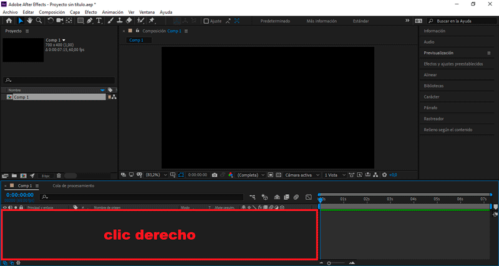
Task: Select the Puppet Pin tool
Action: coord(152,21)
